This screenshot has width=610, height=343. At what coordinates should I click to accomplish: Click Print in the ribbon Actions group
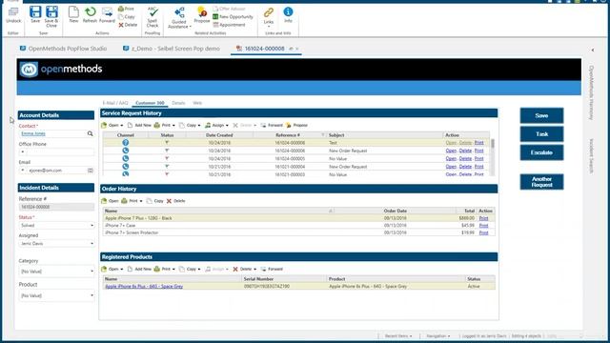coord(126,9)
